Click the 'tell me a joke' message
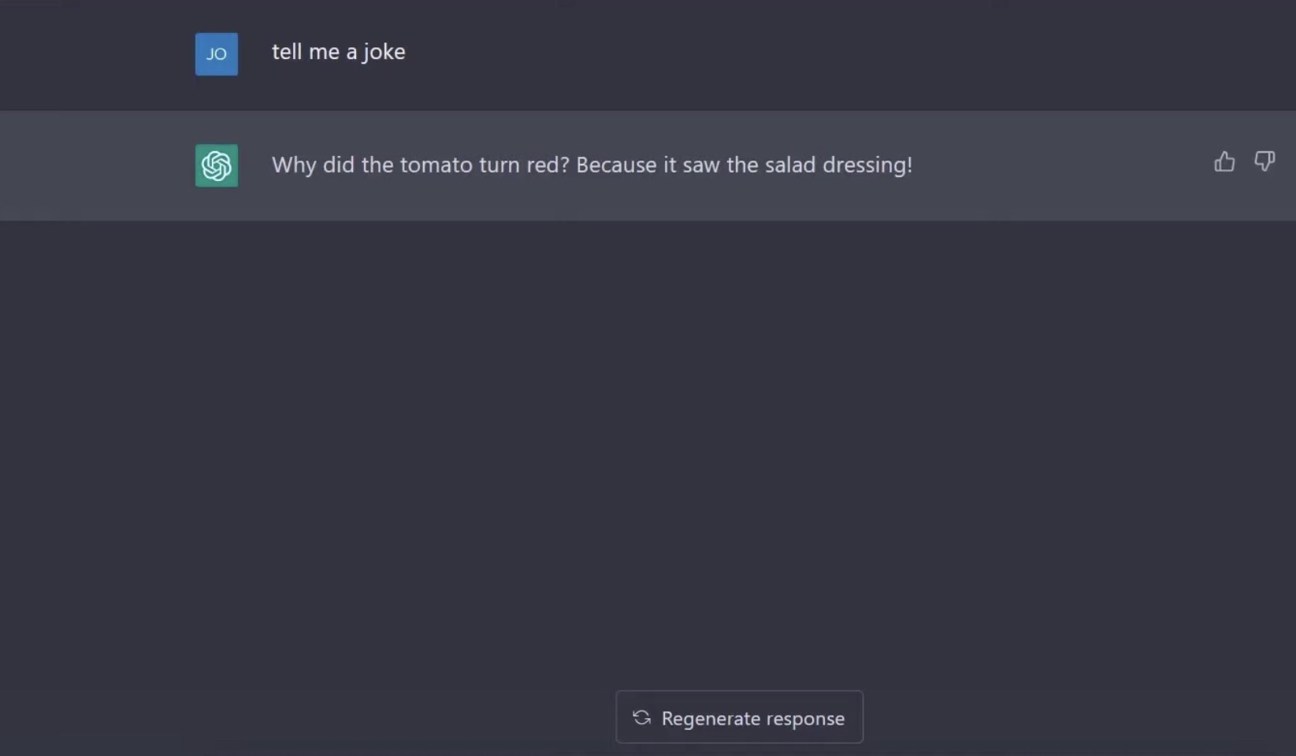Viewport: 1296px width, 756px height. [339, 52]
